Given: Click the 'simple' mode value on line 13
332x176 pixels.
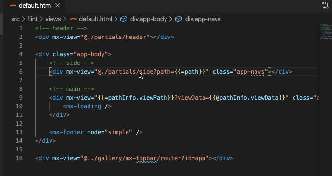Looking at the screenshot, I should 118,132.
